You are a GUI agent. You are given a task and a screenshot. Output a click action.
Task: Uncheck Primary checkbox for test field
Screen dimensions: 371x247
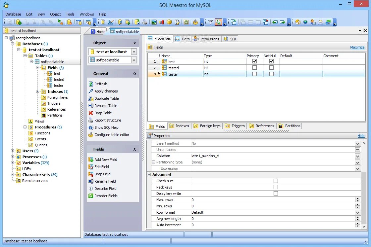pos(255,61)
